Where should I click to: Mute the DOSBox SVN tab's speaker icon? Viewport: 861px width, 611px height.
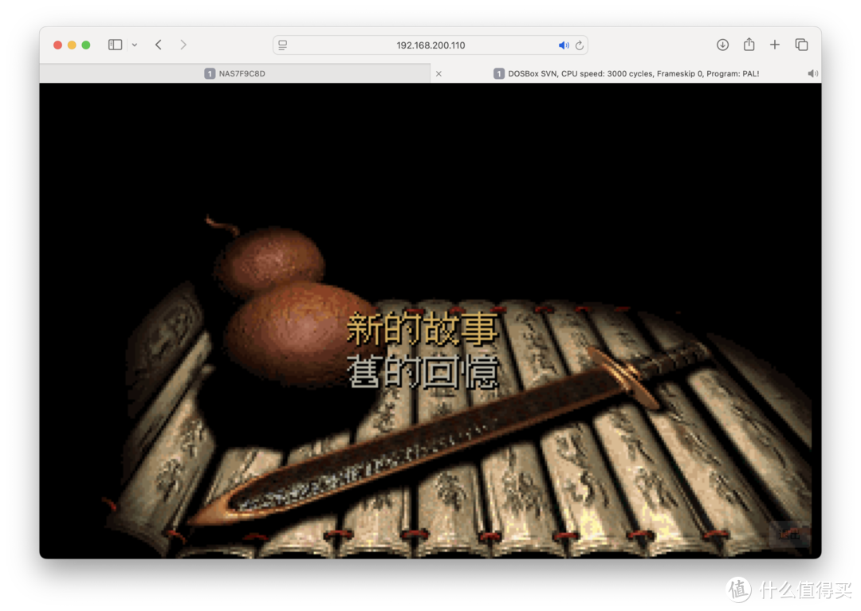tap(812, 72)
